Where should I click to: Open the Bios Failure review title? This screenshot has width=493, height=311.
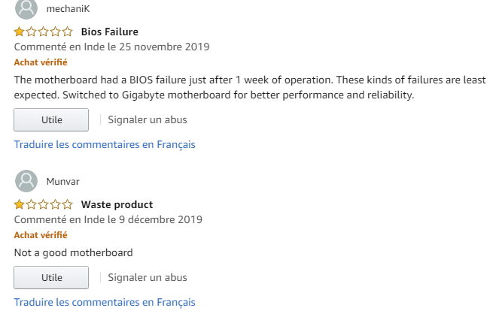(109, 32)
